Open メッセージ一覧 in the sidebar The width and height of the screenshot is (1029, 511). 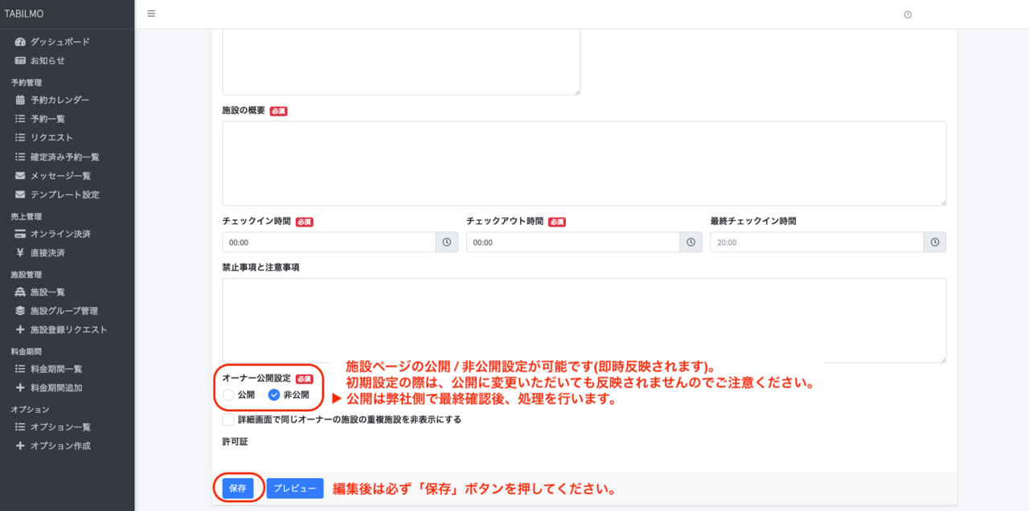(60, 175)
